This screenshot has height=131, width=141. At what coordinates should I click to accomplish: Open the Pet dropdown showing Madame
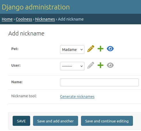[x=72, y=49]
